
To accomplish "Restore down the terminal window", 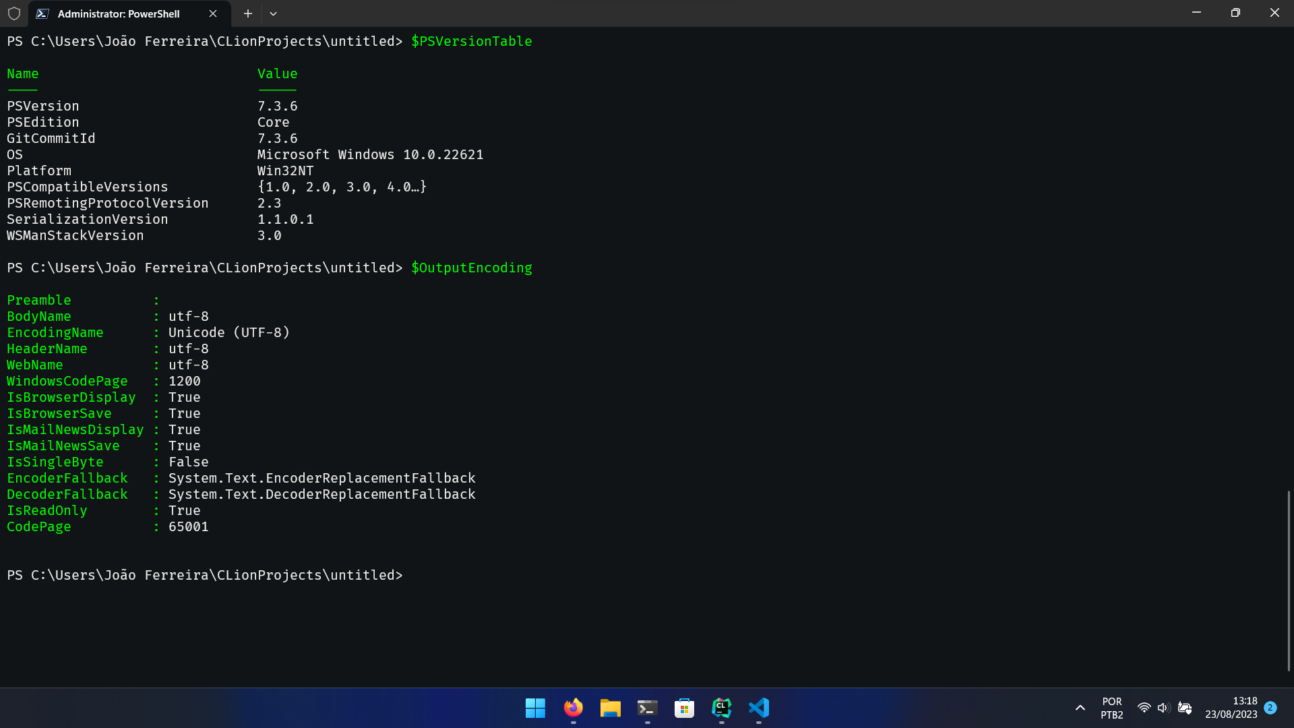I will click(1235, 13).
